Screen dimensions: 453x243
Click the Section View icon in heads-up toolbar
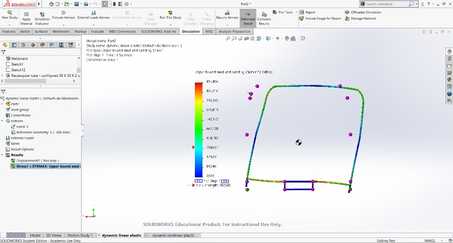(x=246, y=38)
